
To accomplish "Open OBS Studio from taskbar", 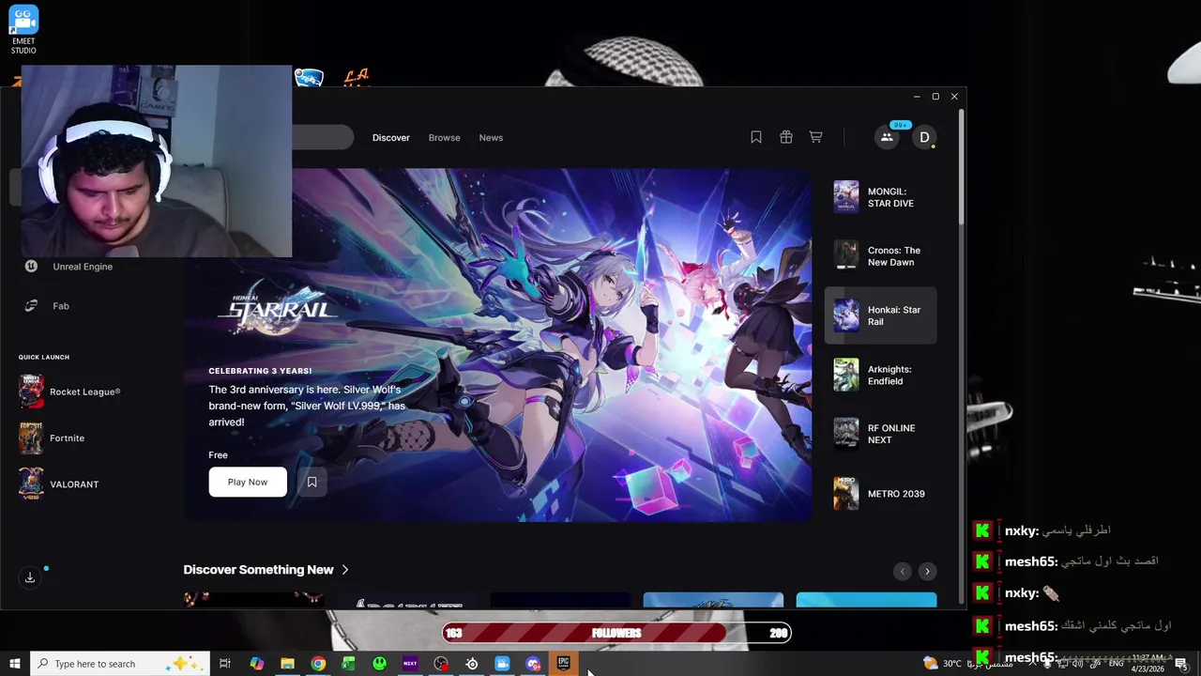I will click(441, 664).
